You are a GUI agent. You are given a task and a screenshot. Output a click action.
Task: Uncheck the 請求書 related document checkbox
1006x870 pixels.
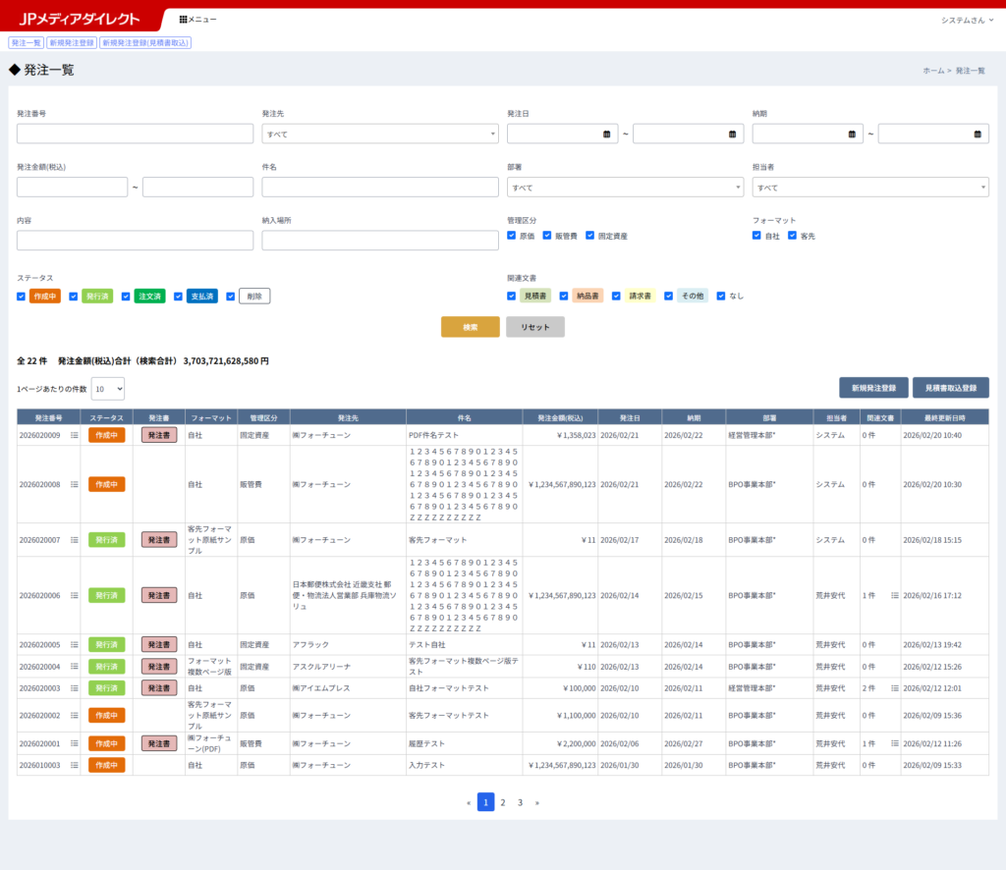(x=616, y=297)
